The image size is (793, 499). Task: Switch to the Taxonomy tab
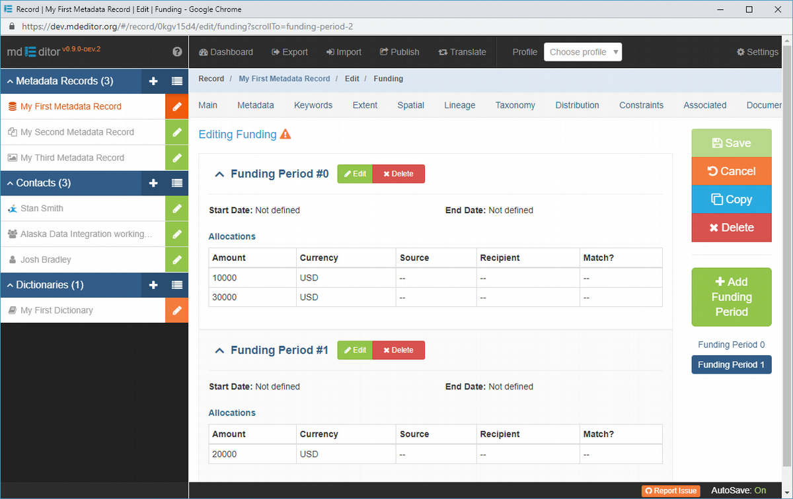point(515,105)
